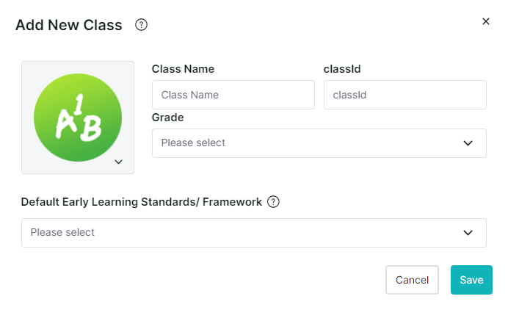Click the Grade dropdown chevron arrow
The width and height of the screenshot is (508, 310).
tap(468, 143)
